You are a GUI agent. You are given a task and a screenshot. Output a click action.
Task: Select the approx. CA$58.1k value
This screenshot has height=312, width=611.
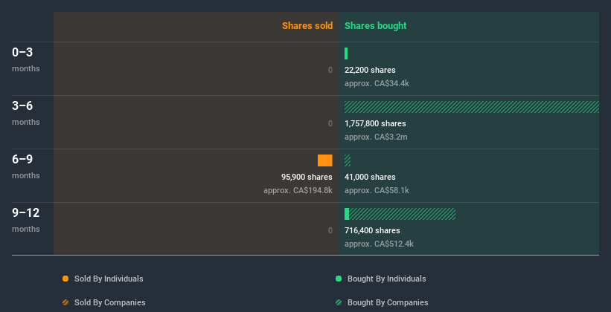point(377,190)
